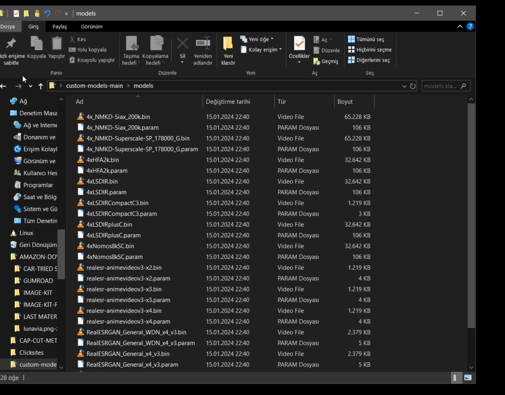Screen dimensions: 505x395
Task: Click the Aç open button
Action: (x=322, y=39)
